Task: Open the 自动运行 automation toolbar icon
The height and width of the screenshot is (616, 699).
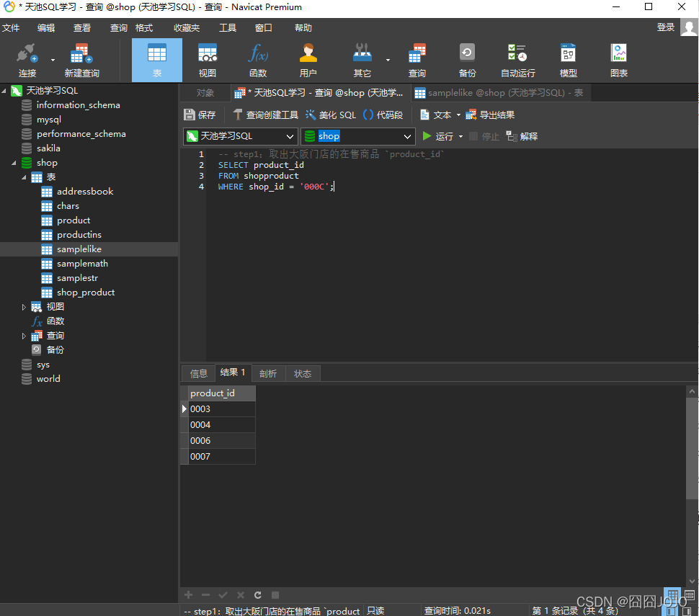Action: pyautogui.click(x=517, y=61)
